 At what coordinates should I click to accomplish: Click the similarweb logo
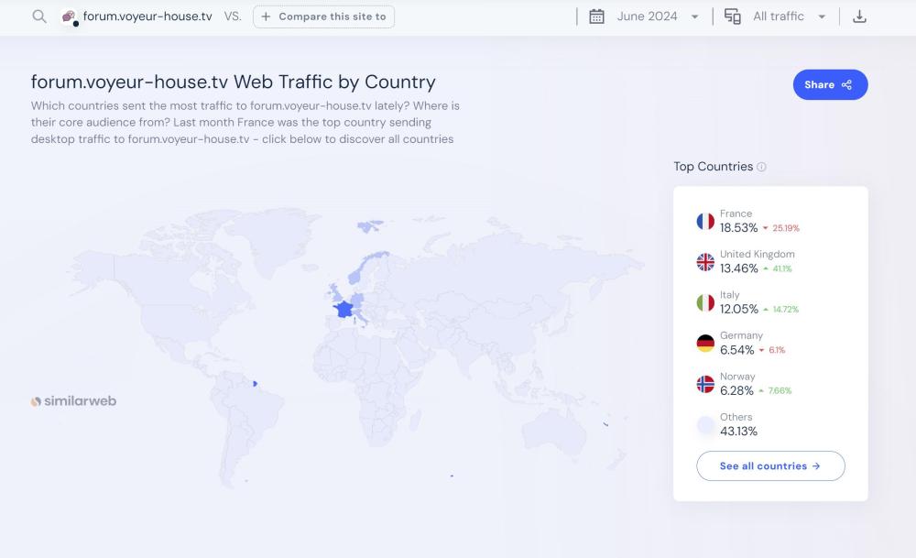tap(74, 400)
